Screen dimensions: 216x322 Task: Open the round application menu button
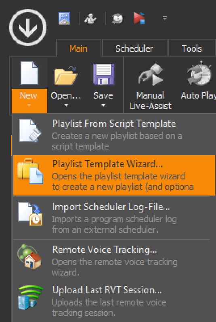(28, 27)
